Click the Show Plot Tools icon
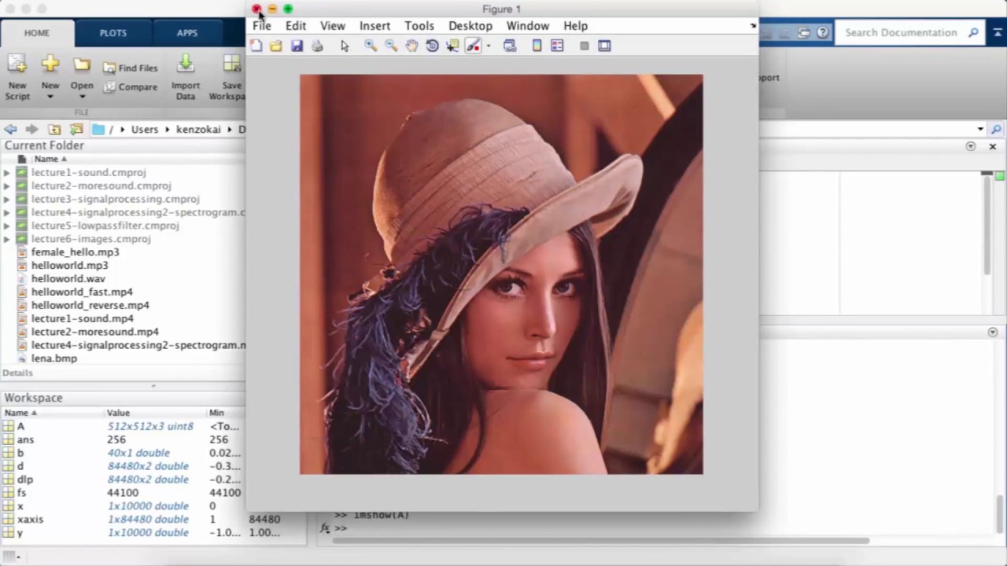Viewport: 1007px width, 566px height. (x=604, y=46)
